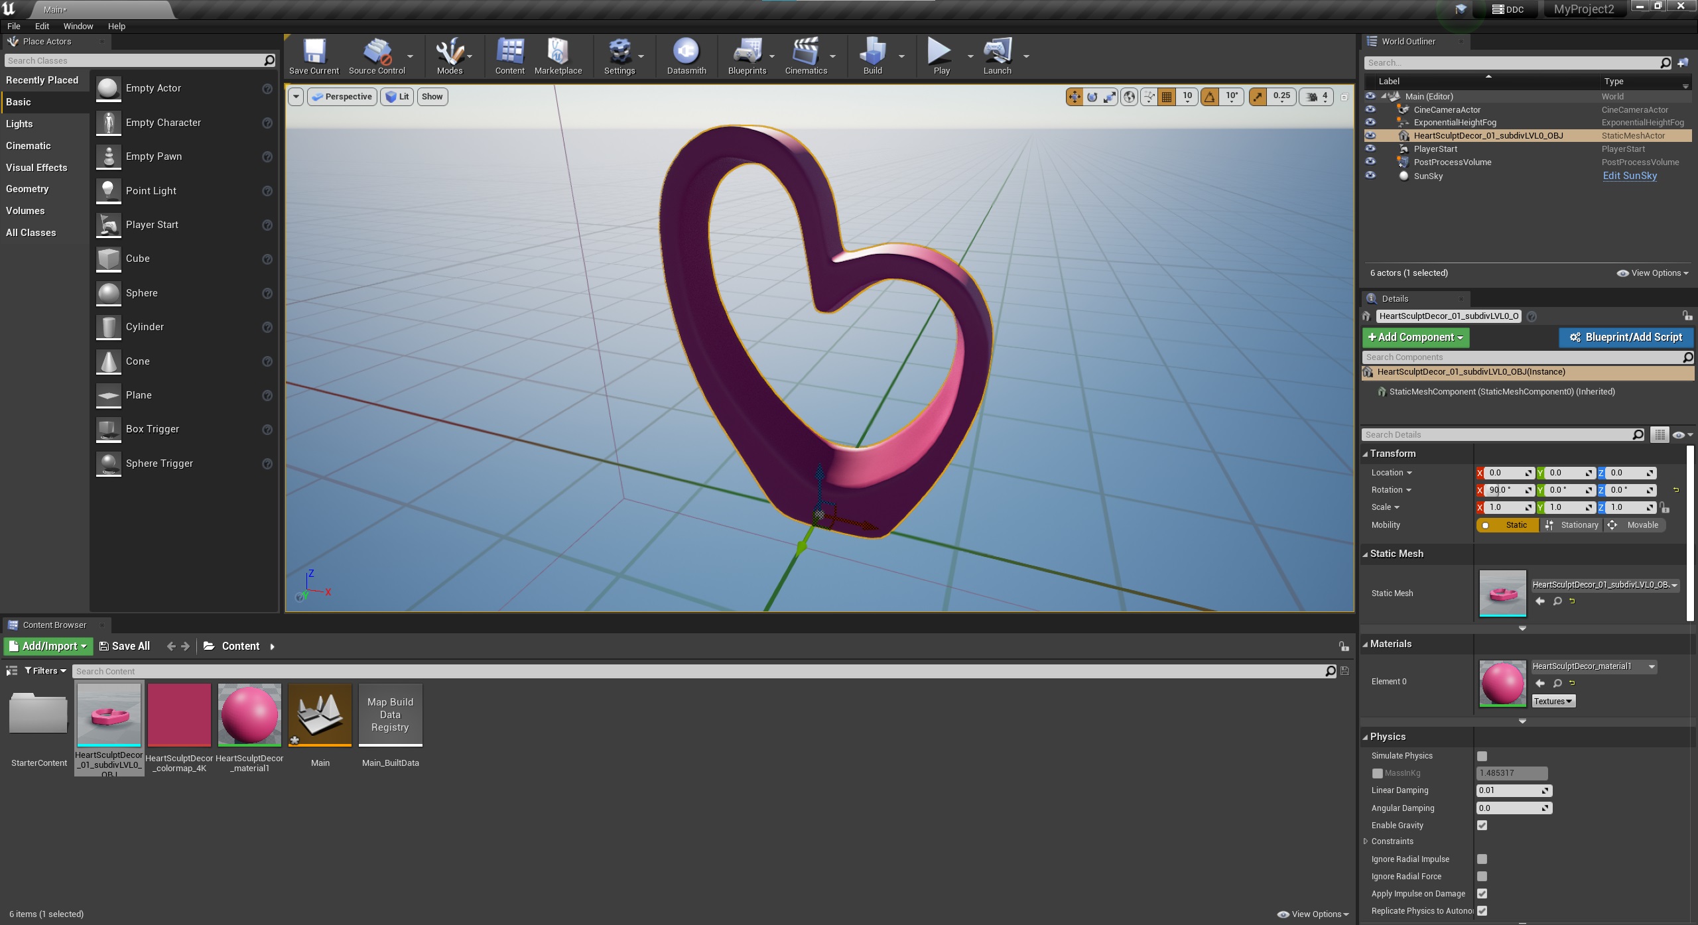Select the Modes toolbar icon

coord(449,53)
